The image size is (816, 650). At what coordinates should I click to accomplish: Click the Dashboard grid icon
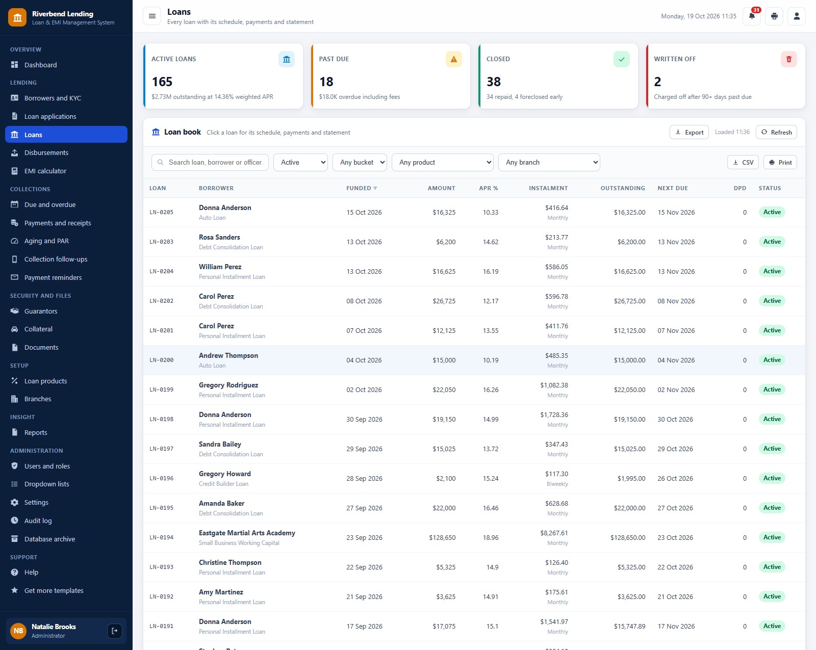[x=15, y=65]
